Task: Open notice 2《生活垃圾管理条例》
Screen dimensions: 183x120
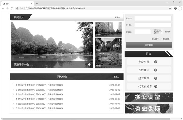Action: tap(39, 90)
